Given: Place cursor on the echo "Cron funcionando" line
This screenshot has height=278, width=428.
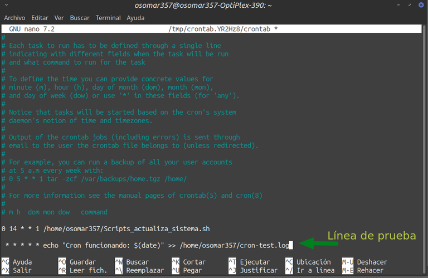Looking at the screenshot, I should (147, 245).
